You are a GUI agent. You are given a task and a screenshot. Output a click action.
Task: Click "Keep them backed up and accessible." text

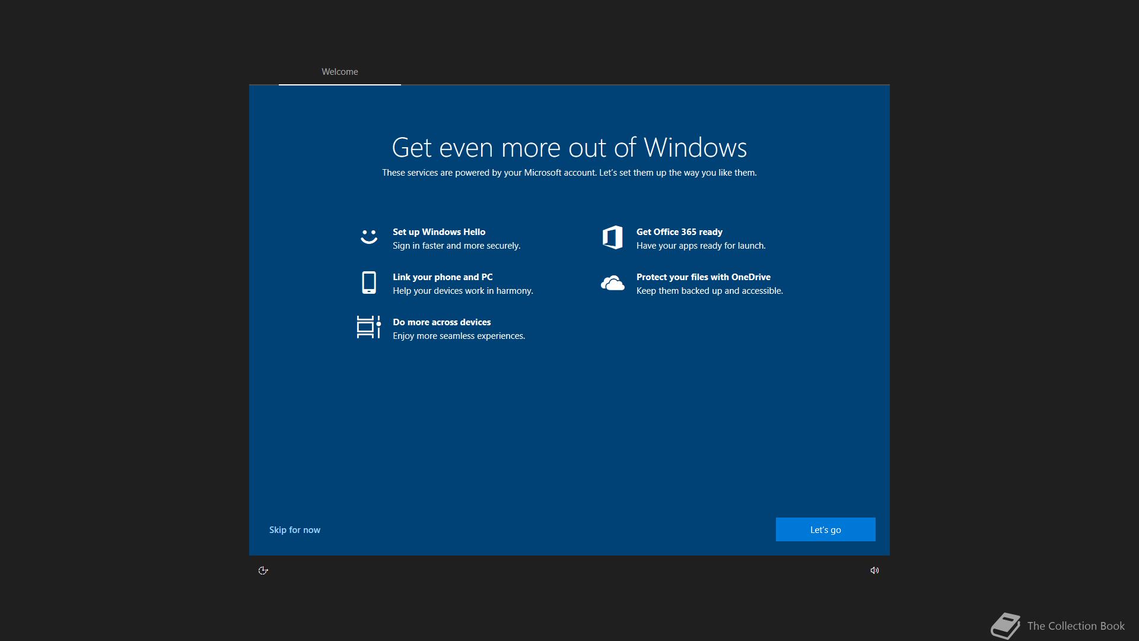click(710, 291)
